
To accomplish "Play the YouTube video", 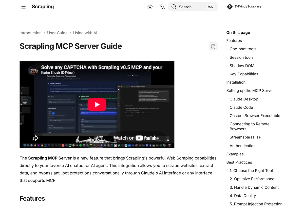I will click(97, 104).
